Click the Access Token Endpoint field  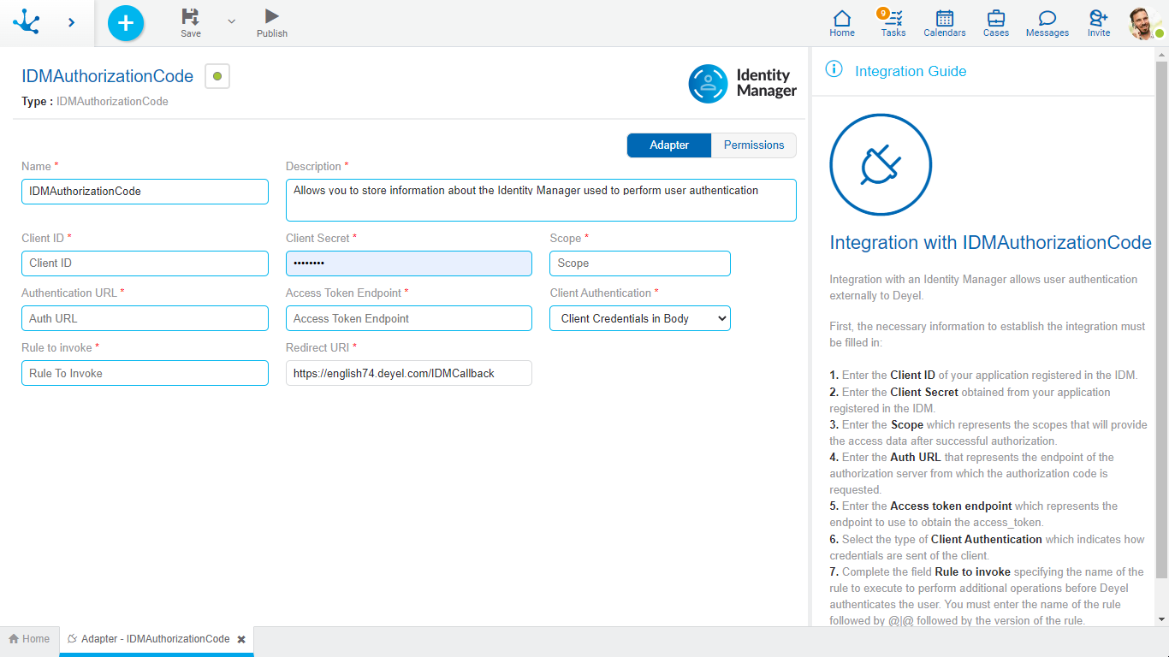[x=409, y=318]
